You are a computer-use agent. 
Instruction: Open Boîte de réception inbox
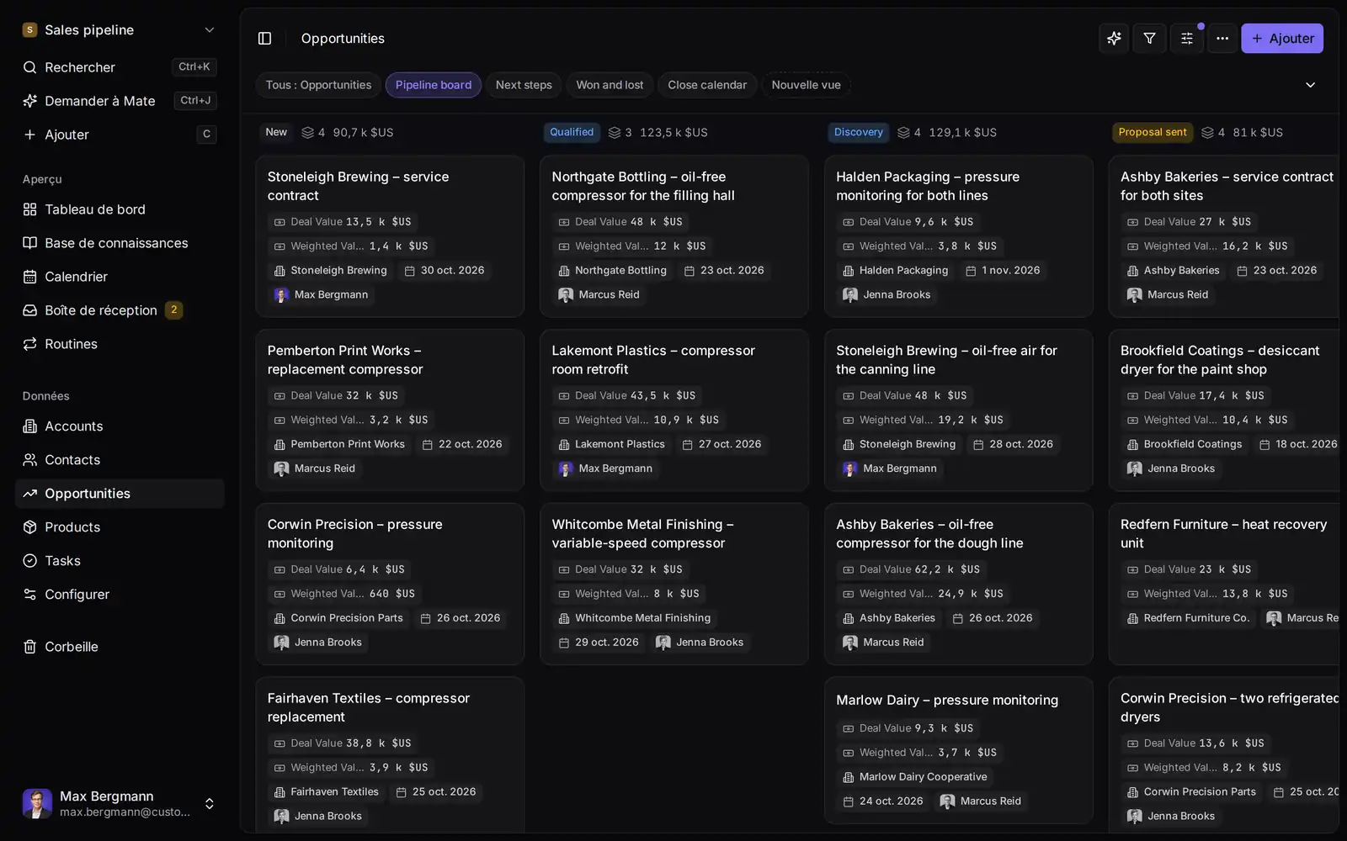[120, 310]
